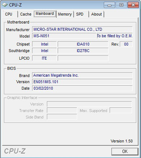The width and height of the screenshot is (141, 158).
Task: Go to the Memory tab
Action: 65,14
